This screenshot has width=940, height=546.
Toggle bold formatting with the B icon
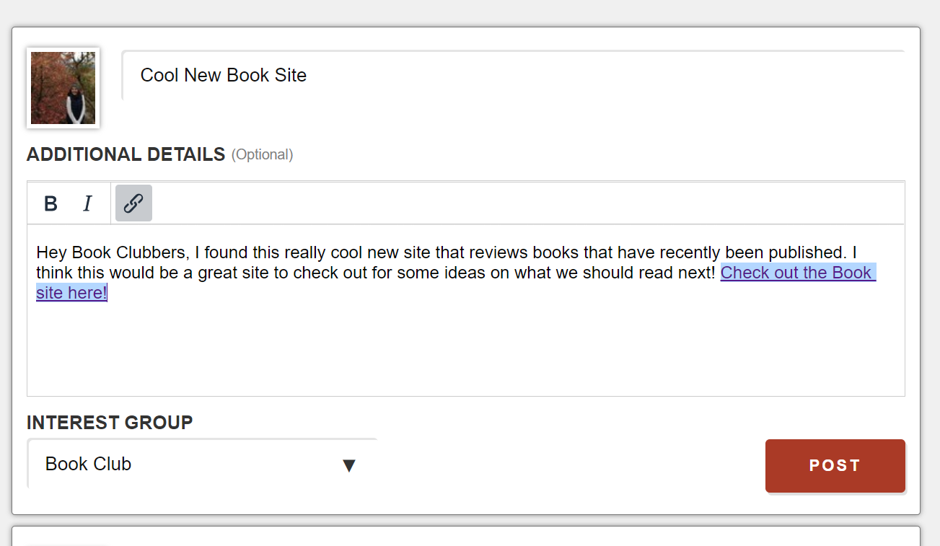50,203
